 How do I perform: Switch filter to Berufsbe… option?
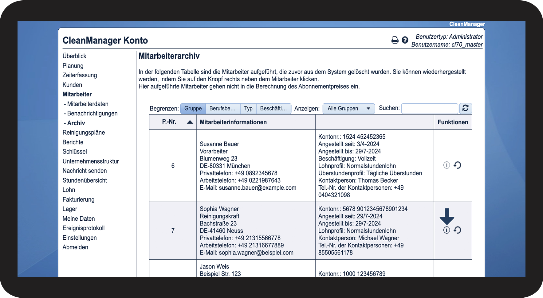(x=222, y=109)
